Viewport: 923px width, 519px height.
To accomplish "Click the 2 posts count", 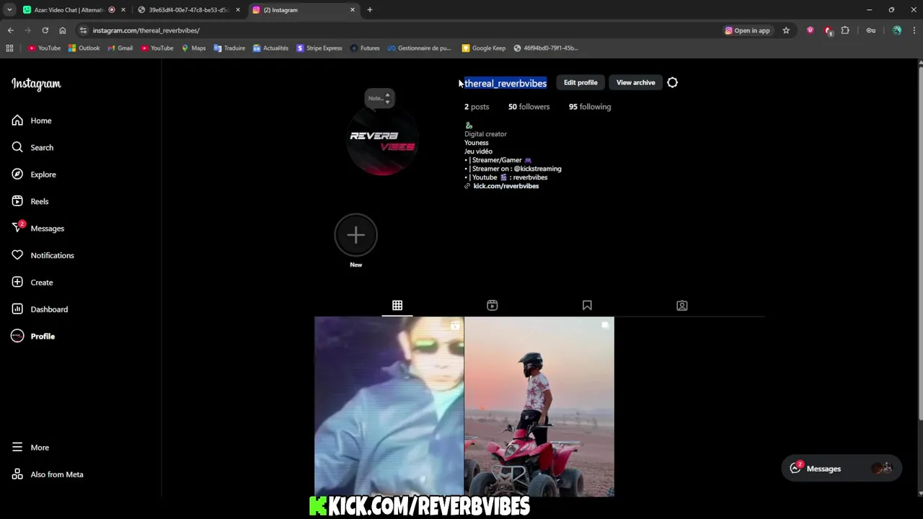I will (477, 107).
